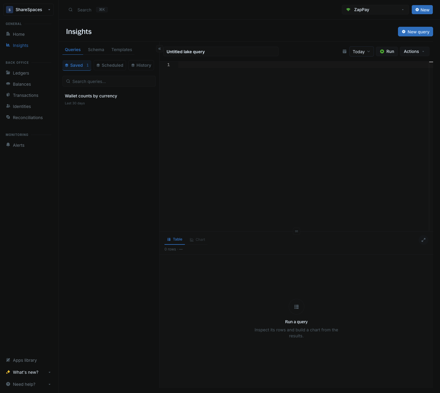Click the ShareSpaces S avatar
Screen dimensions: 440x393
(10, 10)
